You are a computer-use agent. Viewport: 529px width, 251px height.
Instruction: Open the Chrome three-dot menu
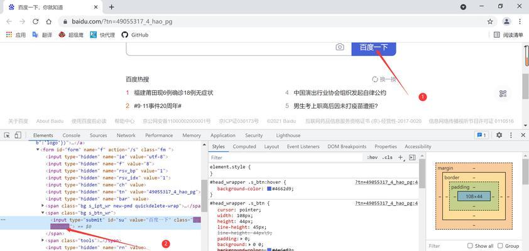520,21
